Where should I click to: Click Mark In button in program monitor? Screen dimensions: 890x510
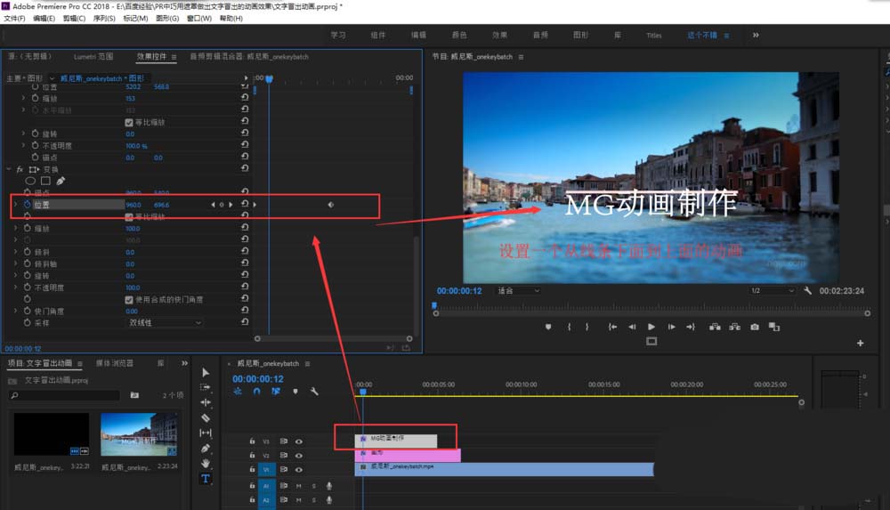tap(569, 327)
